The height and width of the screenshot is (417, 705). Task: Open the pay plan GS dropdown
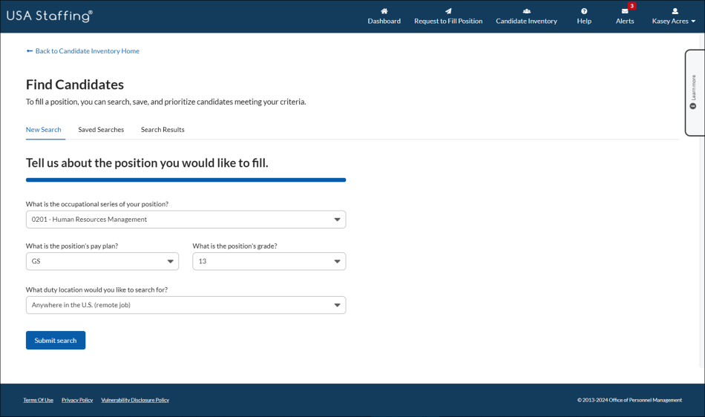(102, 261)
